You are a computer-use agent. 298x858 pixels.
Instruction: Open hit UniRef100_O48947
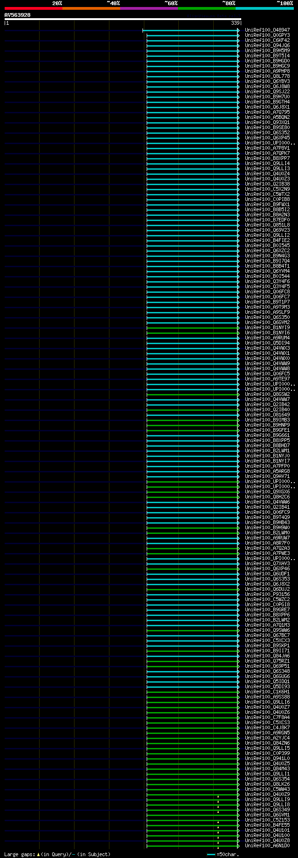[267, 30]
